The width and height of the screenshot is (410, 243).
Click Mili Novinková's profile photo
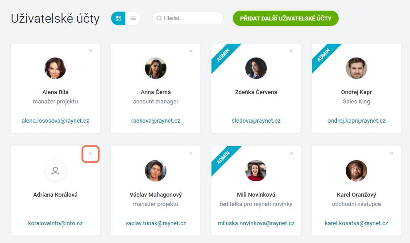(x=256, y=171)
